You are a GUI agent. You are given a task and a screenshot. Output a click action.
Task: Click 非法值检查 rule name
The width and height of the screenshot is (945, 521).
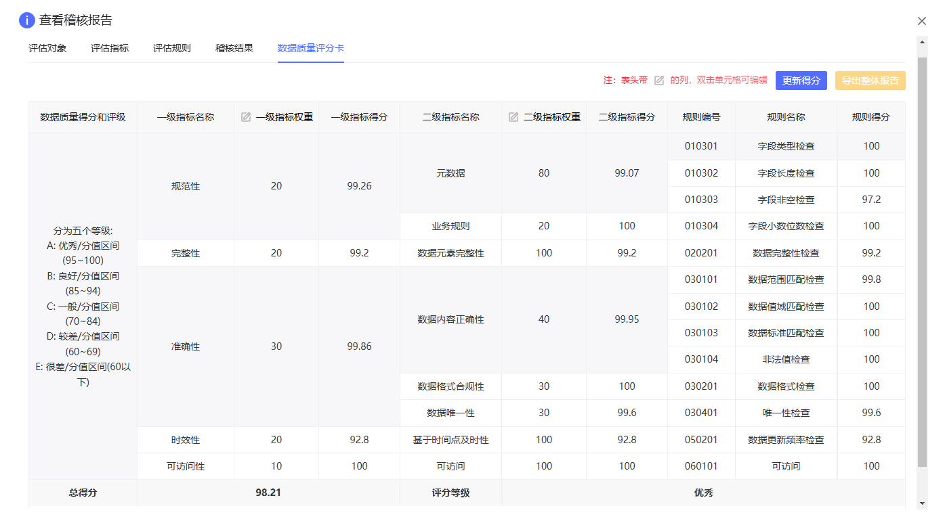(786, 359)
